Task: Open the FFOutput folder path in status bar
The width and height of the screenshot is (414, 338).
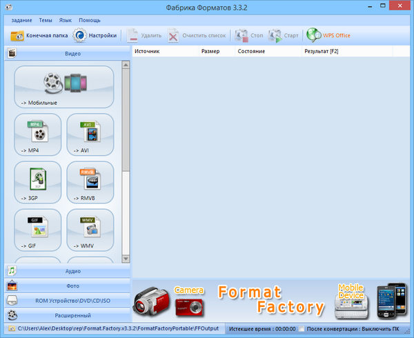Action: 116,329
